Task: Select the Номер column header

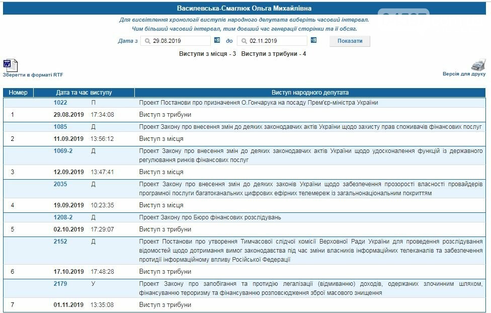Action: pos(18,93)
